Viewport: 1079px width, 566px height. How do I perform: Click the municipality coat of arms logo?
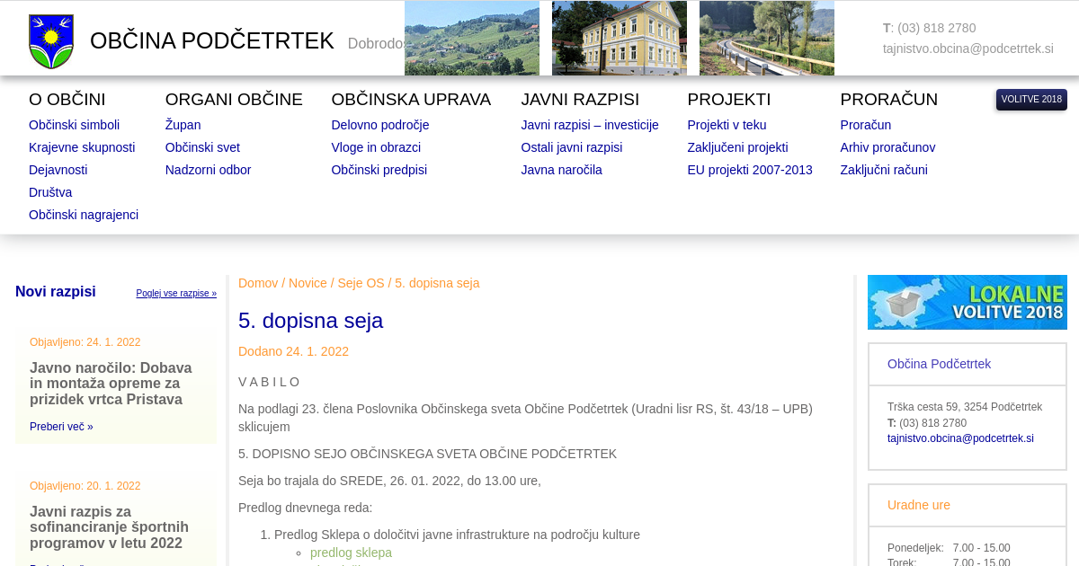click(x=51, y=41)
